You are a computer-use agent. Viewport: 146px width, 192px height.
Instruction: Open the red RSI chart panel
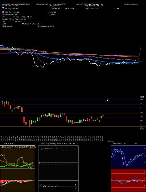pyautogui.click(x=128, y=180)
